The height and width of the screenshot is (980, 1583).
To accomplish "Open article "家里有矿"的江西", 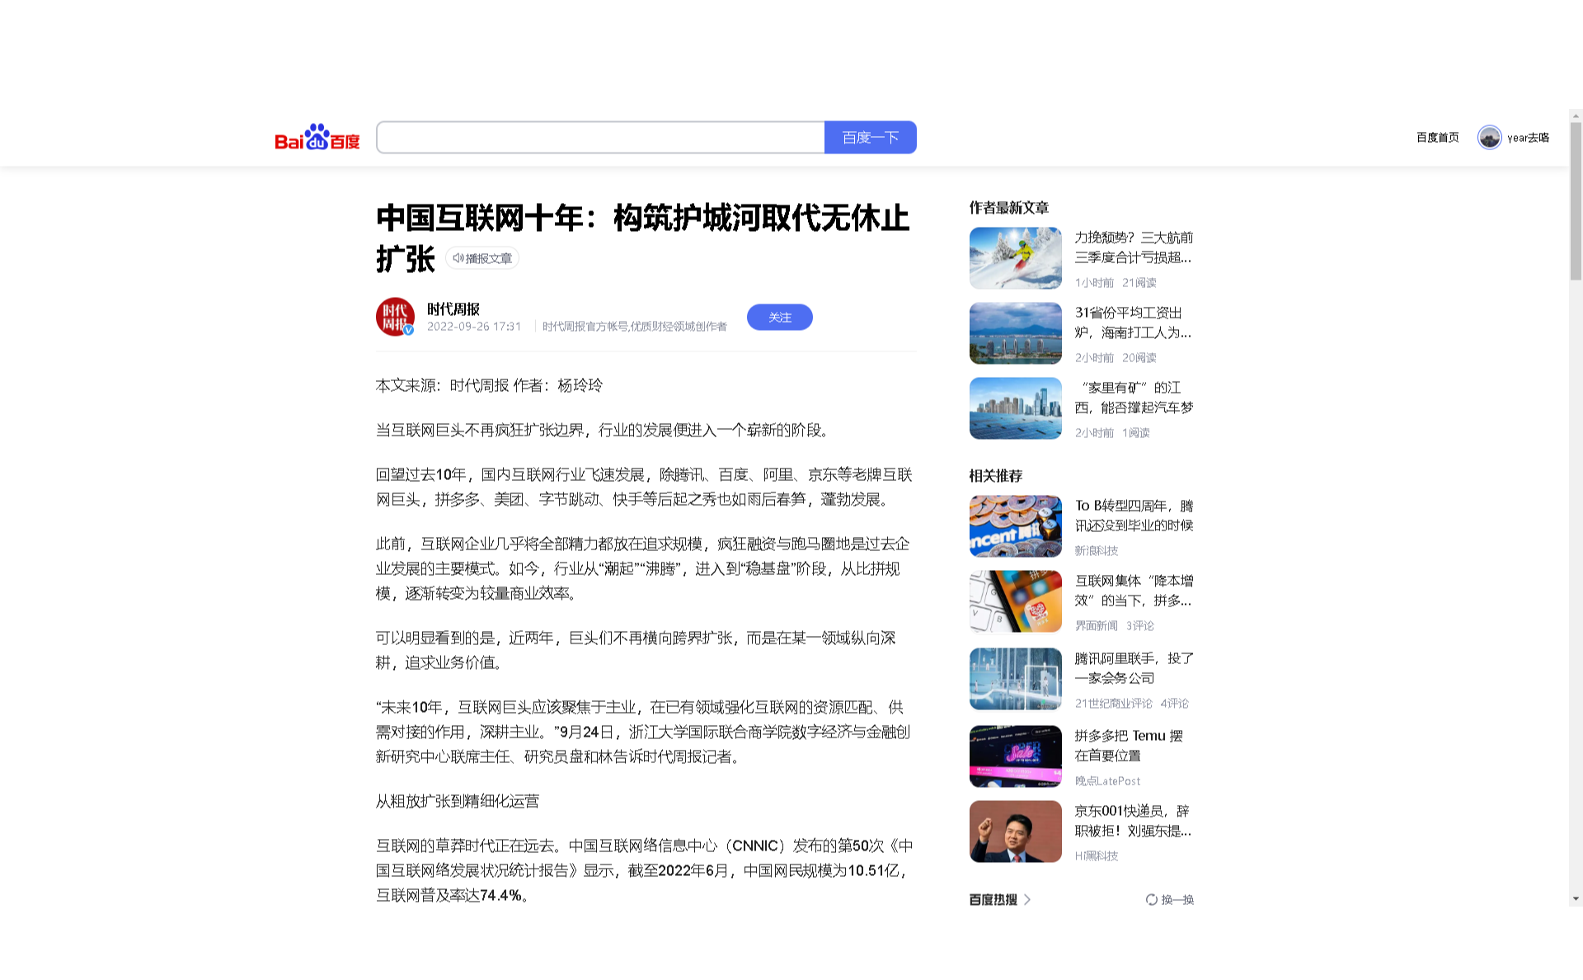I will point(1134,398).
